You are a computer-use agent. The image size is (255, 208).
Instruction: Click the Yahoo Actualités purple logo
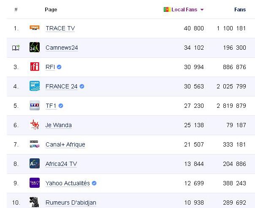pyautogui.click(x=35, y=183)
